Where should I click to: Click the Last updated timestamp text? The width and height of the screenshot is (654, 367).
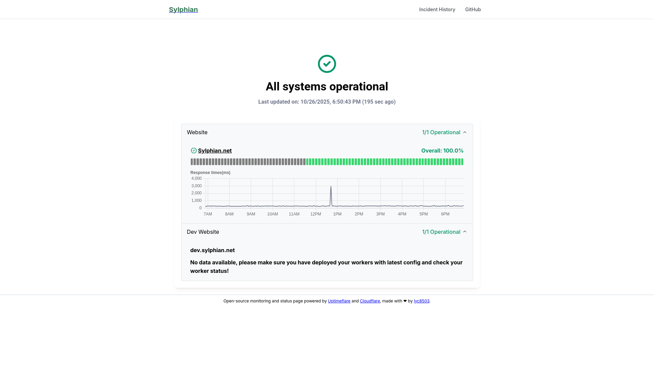327,102
